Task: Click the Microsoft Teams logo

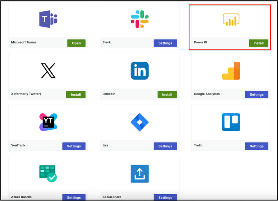Action: click(x=48, y=19)
